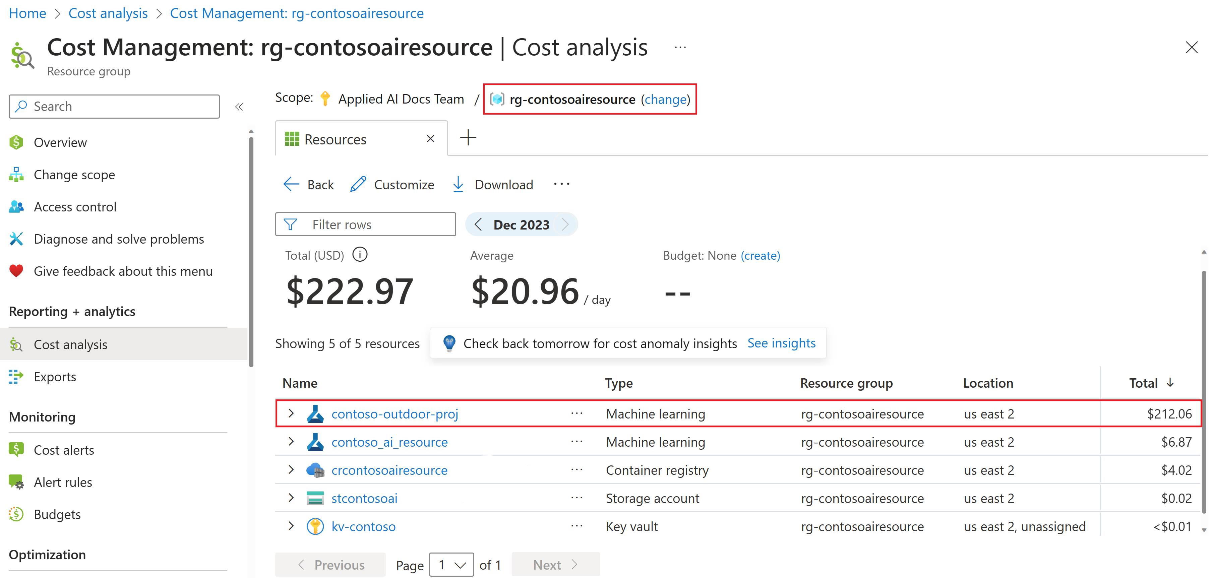Click the Dec 2023 date selector
The height and width of the screenshot is (578, 1212).
(521, 224)
